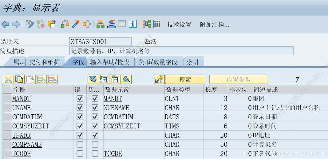
Task: Click the 登录日期 description cell
Action: point(265,117)
